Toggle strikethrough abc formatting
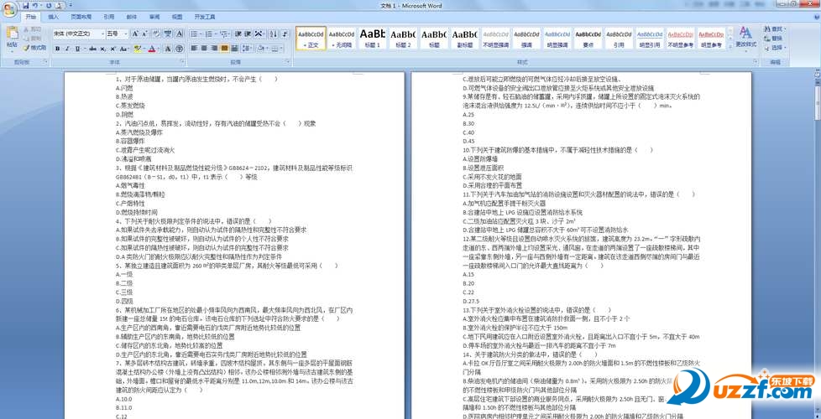The image size is (821, 419). click(x=92, y=49)
